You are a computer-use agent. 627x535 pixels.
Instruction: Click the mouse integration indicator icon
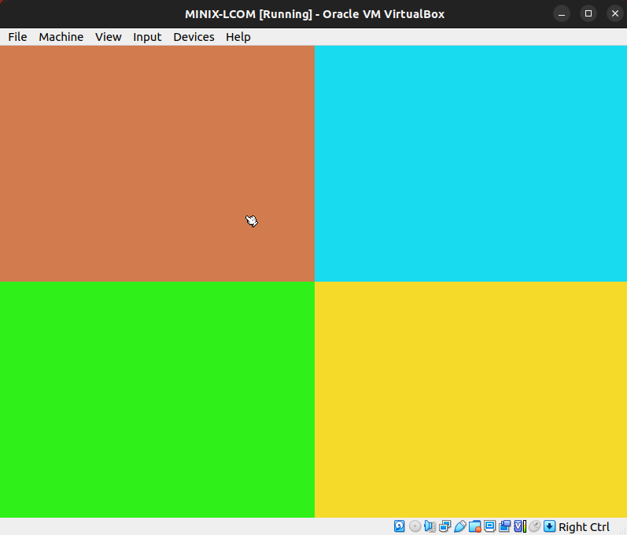[x=535, y=526]
